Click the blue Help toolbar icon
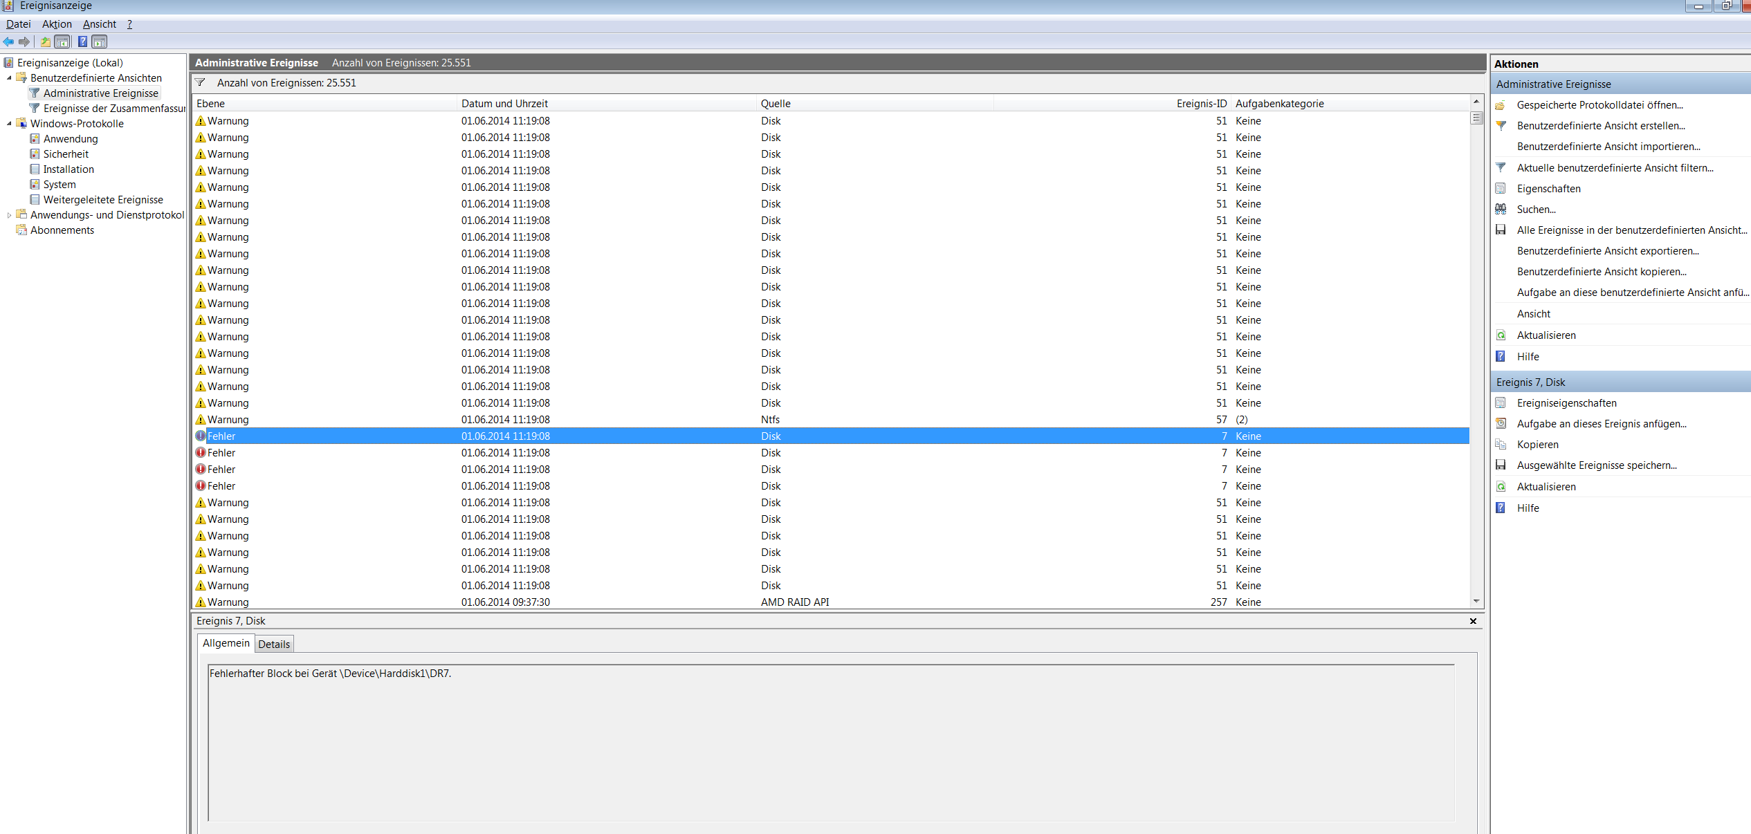The height and width of the screenshot is (834, 1751). click(x=82, y=42)
